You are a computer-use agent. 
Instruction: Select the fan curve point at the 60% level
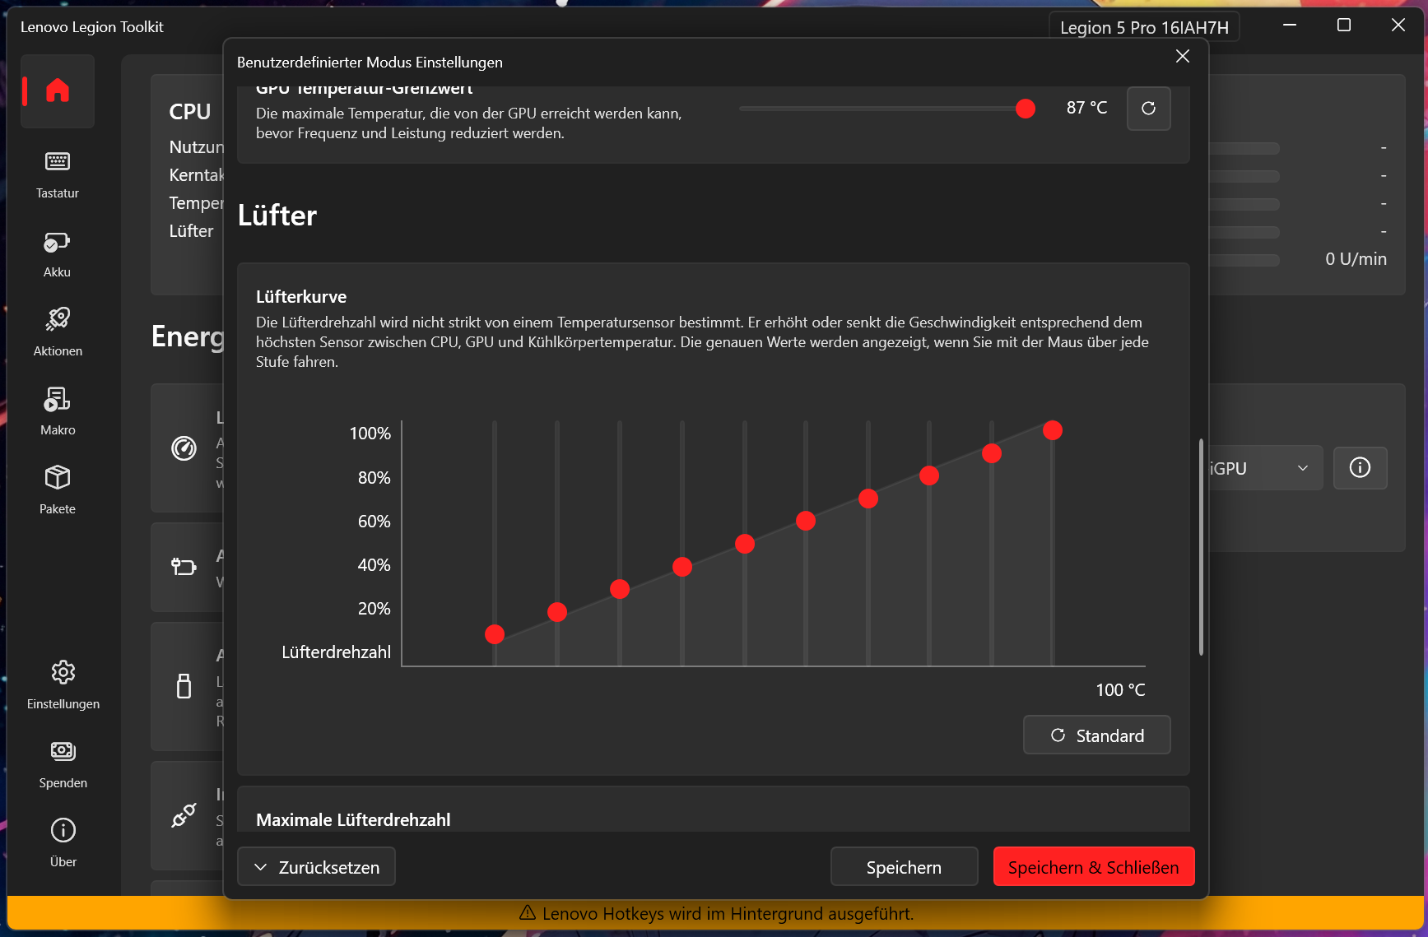coord(806,521)
